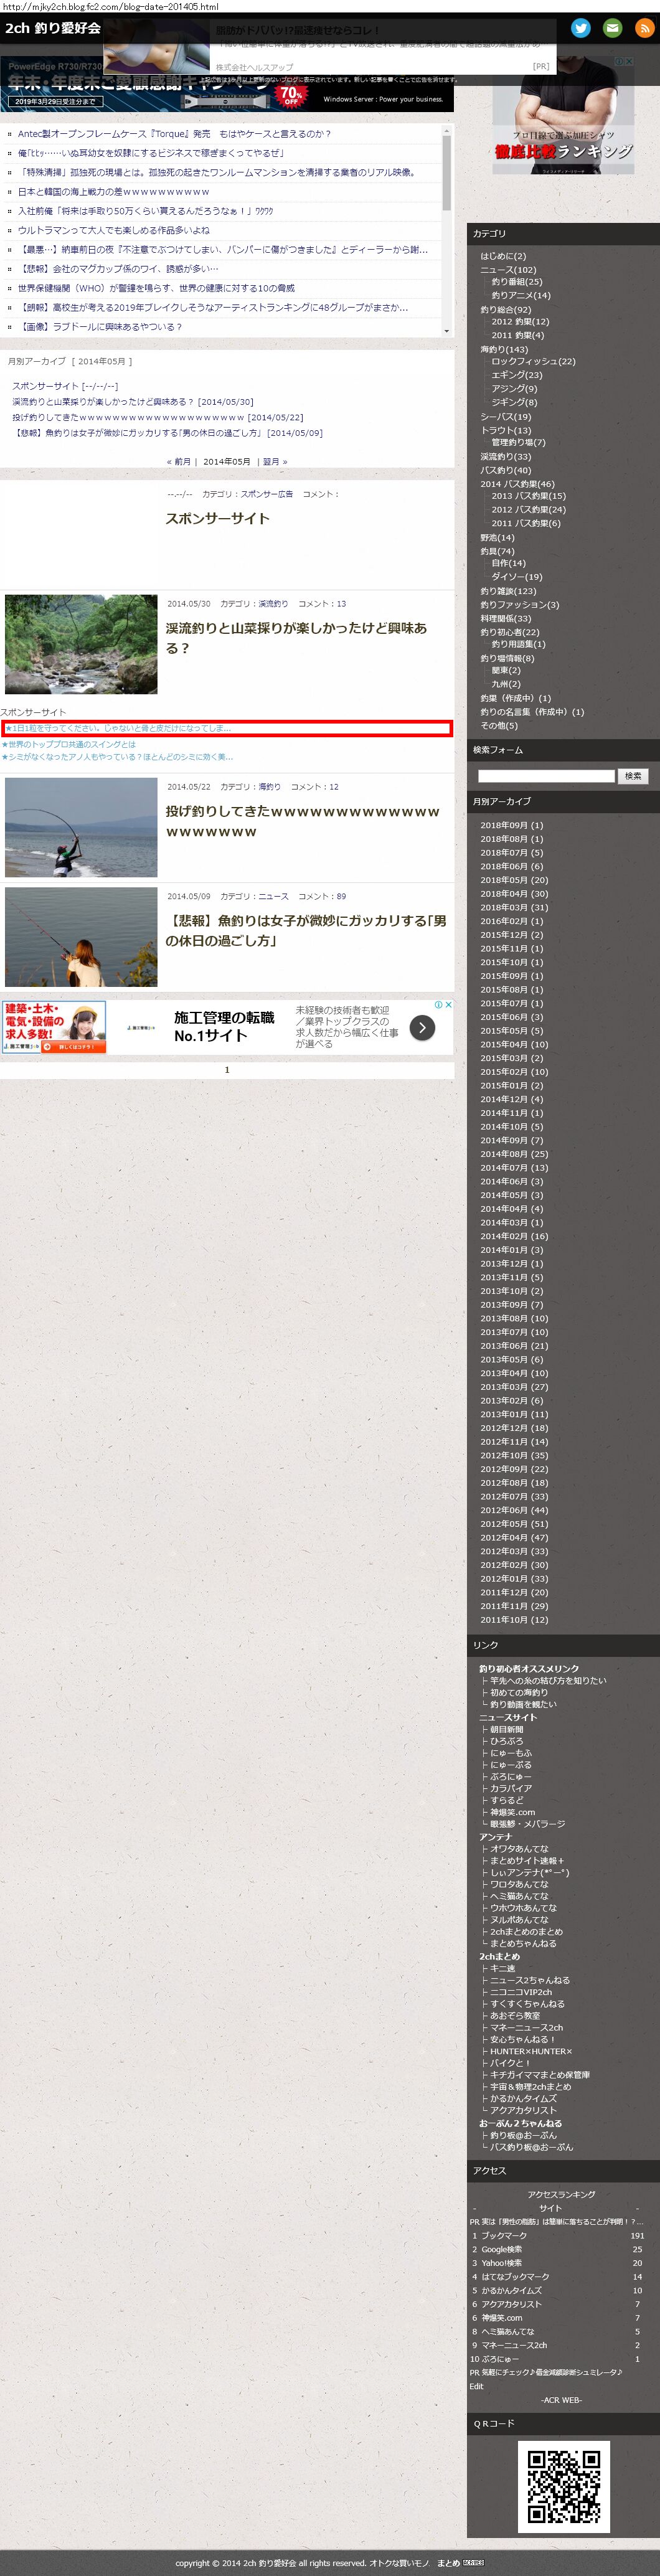Click sponsor link ★世界のトッププロ共通のスイング
This screenshot has height=2576, width=660.
(68, 744)
